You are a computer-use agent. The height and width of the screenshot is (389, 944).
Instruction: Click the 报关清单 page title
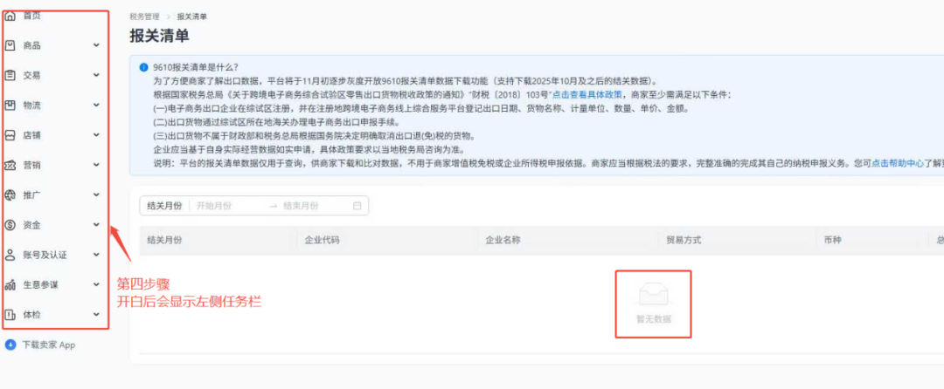[160, 36]
